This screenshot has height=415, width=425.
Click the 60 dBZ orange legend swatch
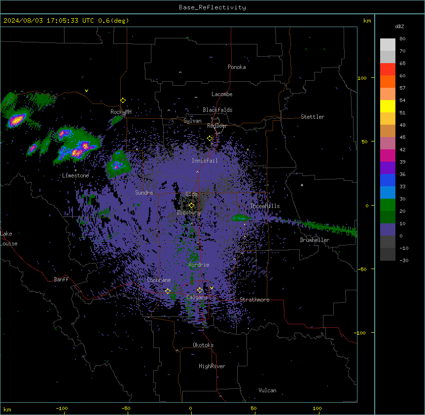pyautogui.click(x=388, y=81)
